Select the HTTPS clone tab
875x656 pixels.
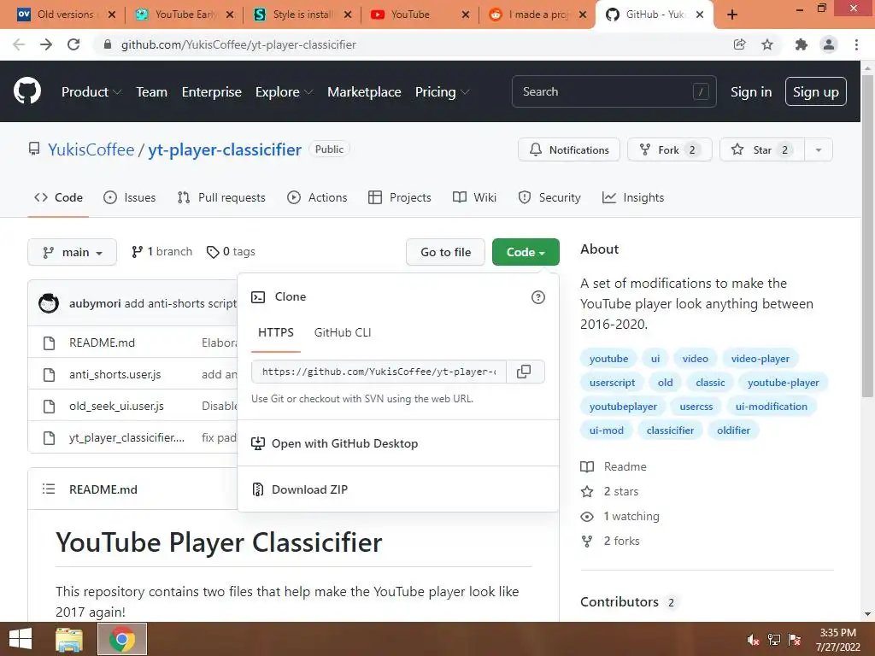coord(276,332)
